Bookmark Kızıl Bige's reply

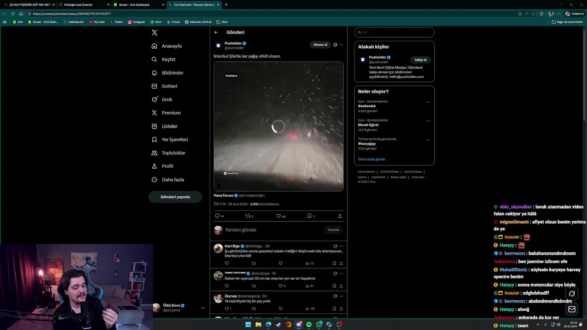334,263
